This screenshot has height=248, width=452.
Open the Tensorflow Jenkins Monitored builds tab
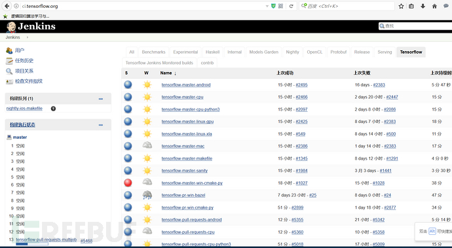[159, 63]
